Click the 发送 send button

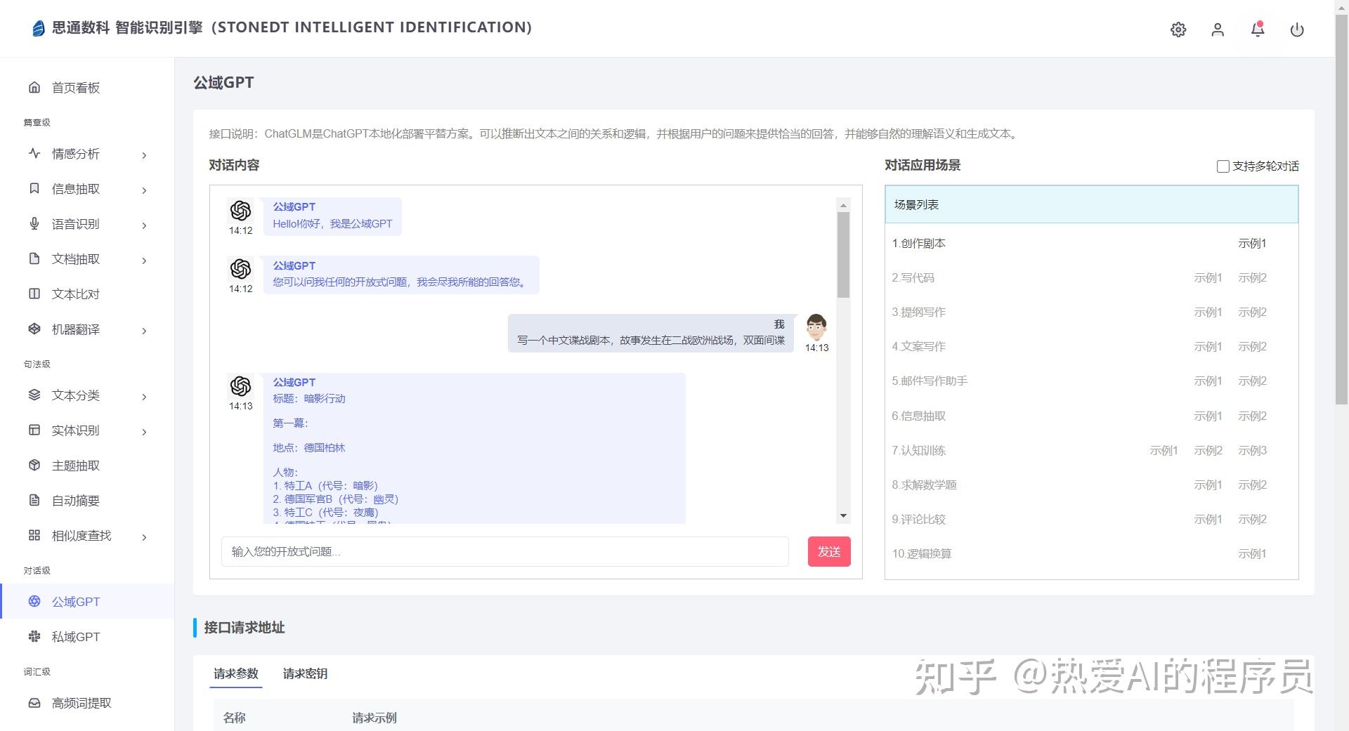click(829, 551)
